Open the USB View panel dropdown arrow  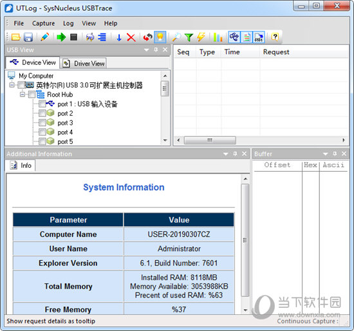(x=147, y=50)
